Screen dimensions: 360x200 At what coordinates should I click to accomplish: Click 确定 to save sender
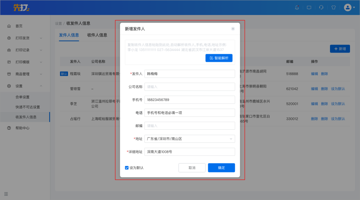[x=221, y=168]
